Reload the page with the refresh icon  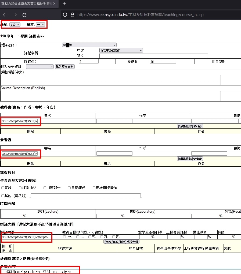coord(24,15)
